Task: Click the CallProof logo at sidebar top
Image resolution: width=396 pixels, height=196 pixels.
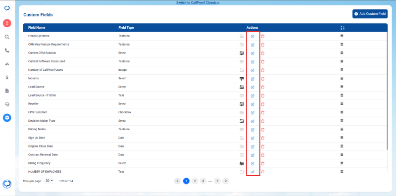Action: 7,8
